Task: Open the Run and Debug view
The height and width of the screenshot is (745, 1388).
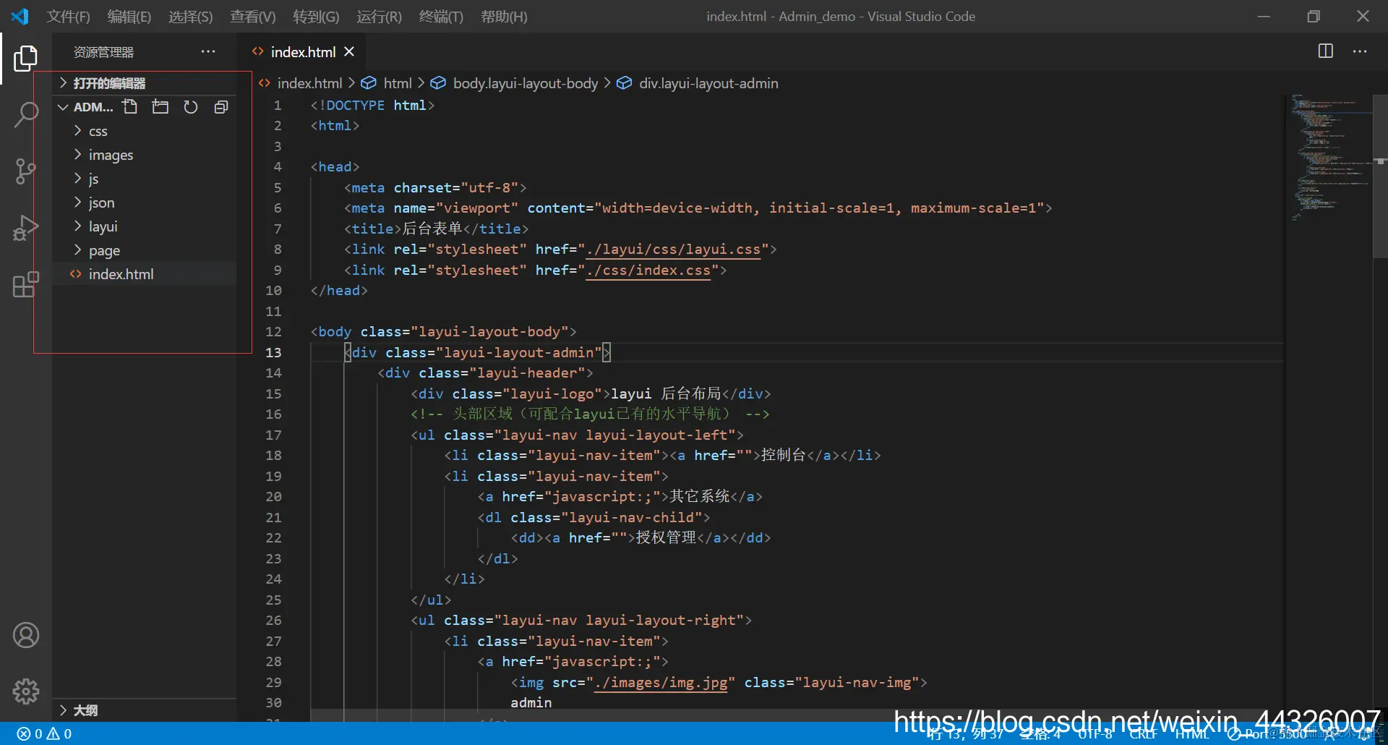Action: click(x=25, y=228)
